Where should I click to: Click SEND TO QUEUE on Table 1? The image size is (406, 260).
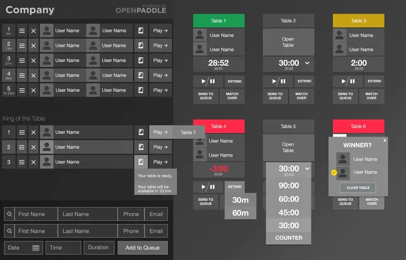[x=206, y=96]
